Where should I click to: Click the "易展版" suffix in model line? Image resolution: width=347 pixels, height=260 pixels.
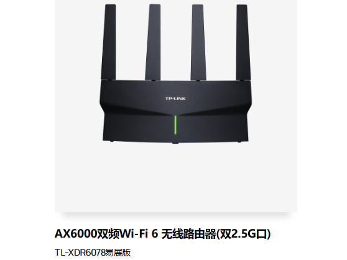(118, 253)
